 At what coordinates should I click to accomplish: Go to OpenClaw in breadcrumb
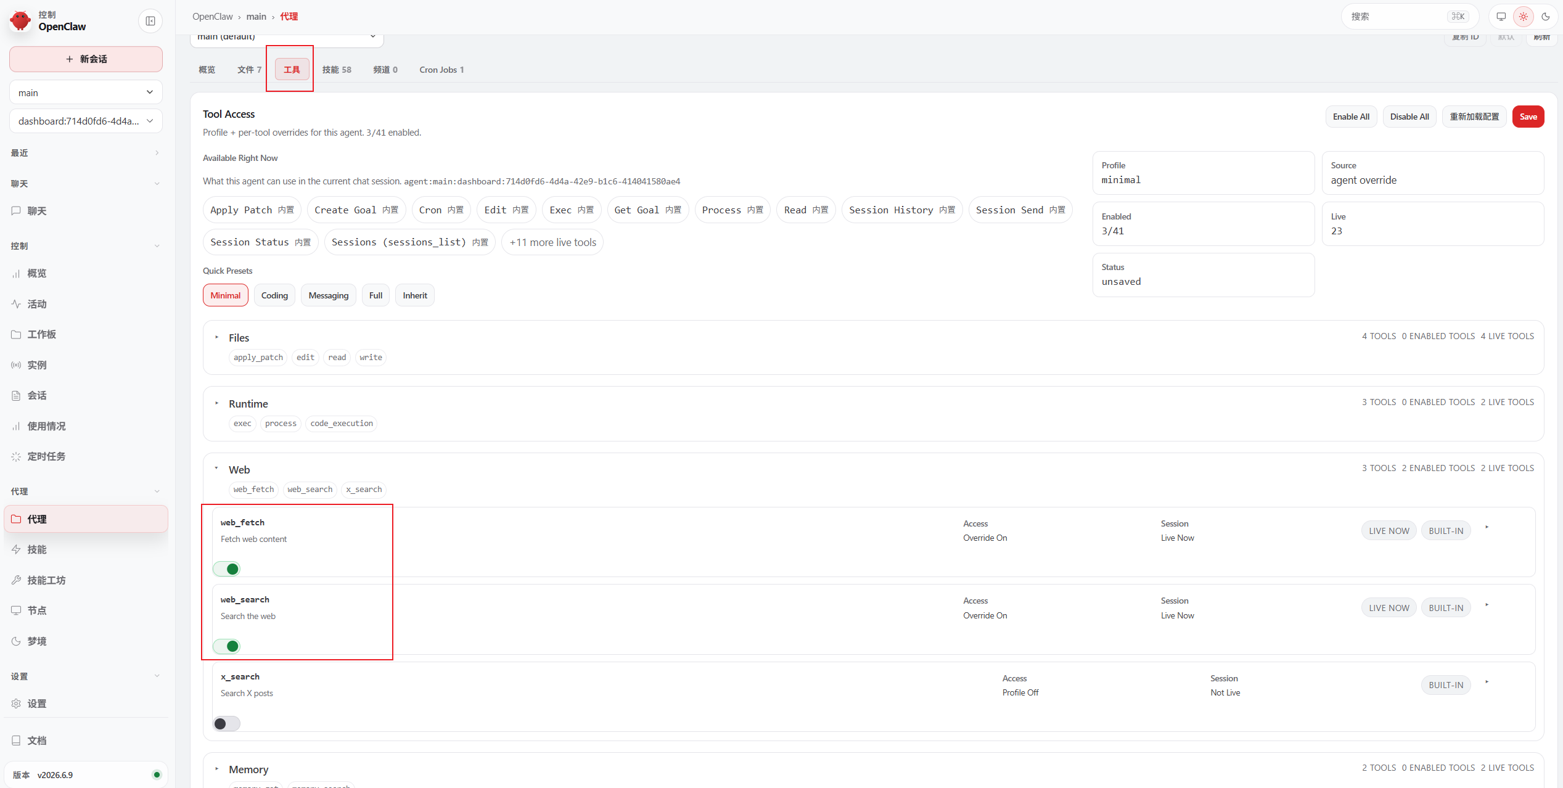coord(212,17)
